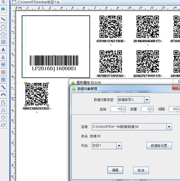The width and height of the screenshot is (180, 181).
Task: Click the blue rotate arrow tool
Action: [3, 9]
